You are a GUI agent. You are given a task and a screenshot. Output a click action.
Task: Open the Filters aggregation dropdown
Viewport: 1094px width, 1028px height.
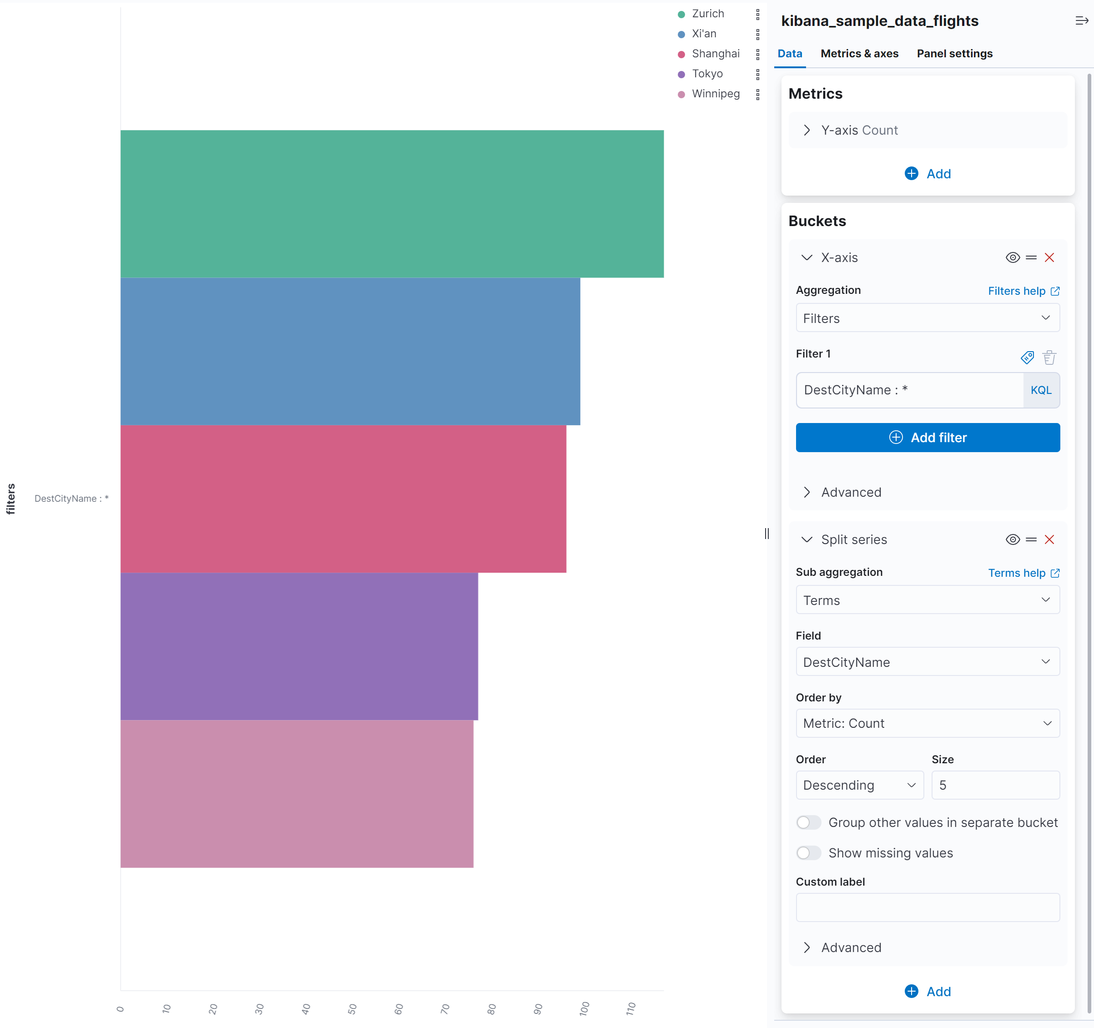[927, 318]
